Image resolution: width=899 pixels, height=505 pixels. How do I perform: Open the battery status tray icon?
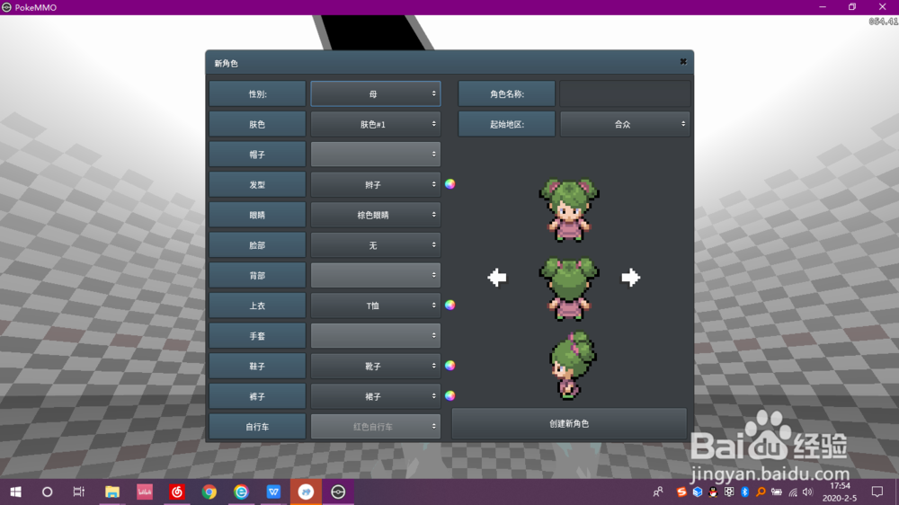(777, 492)
